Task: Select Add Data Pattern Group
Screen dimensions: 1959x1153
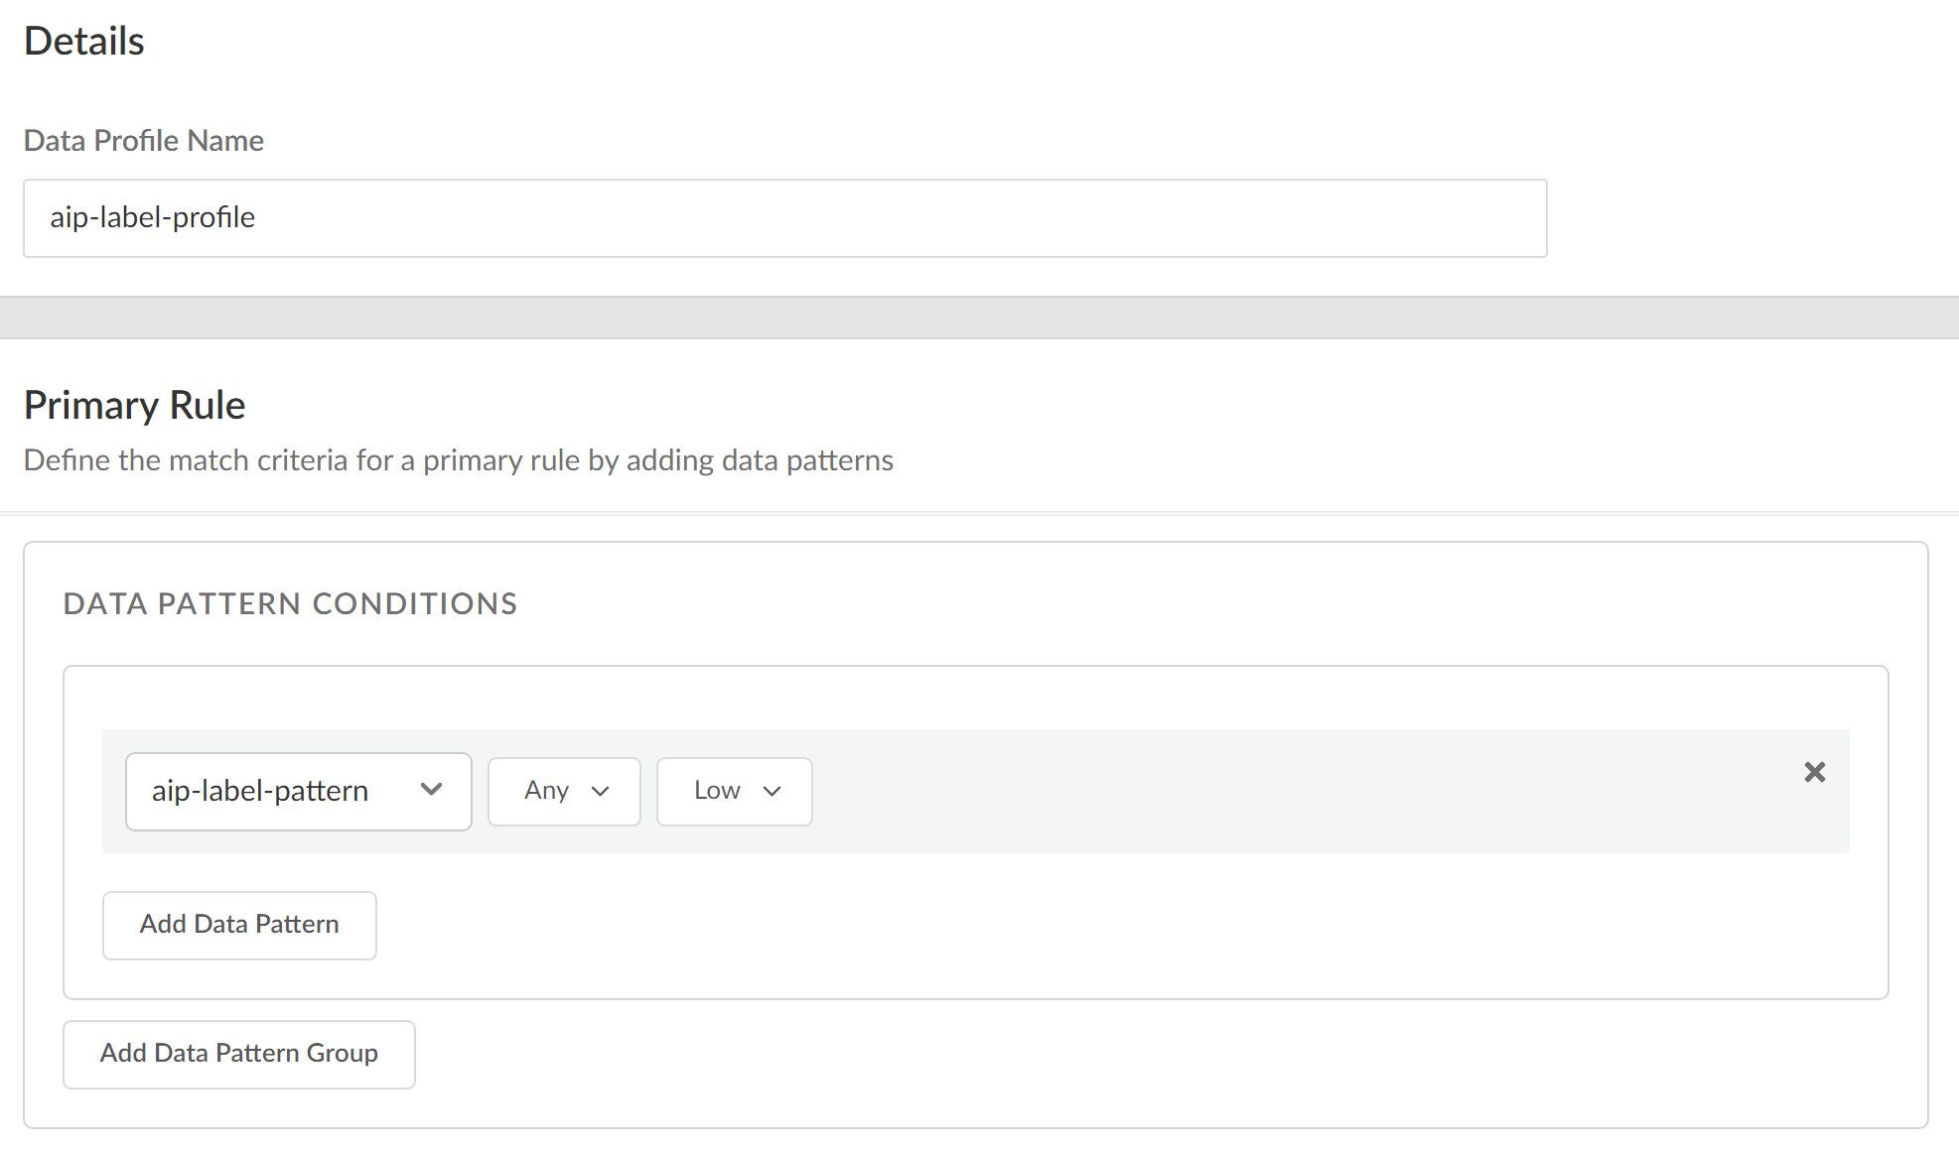Action: click(x=238, y=1054)
